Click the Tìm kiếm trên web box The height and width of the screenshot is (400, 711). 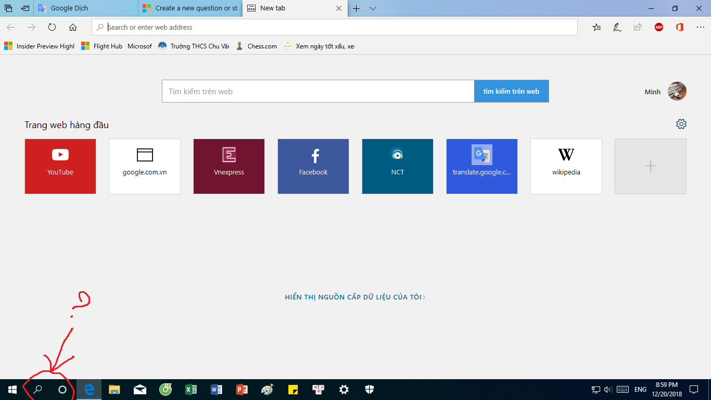click(x=318, y=91)
